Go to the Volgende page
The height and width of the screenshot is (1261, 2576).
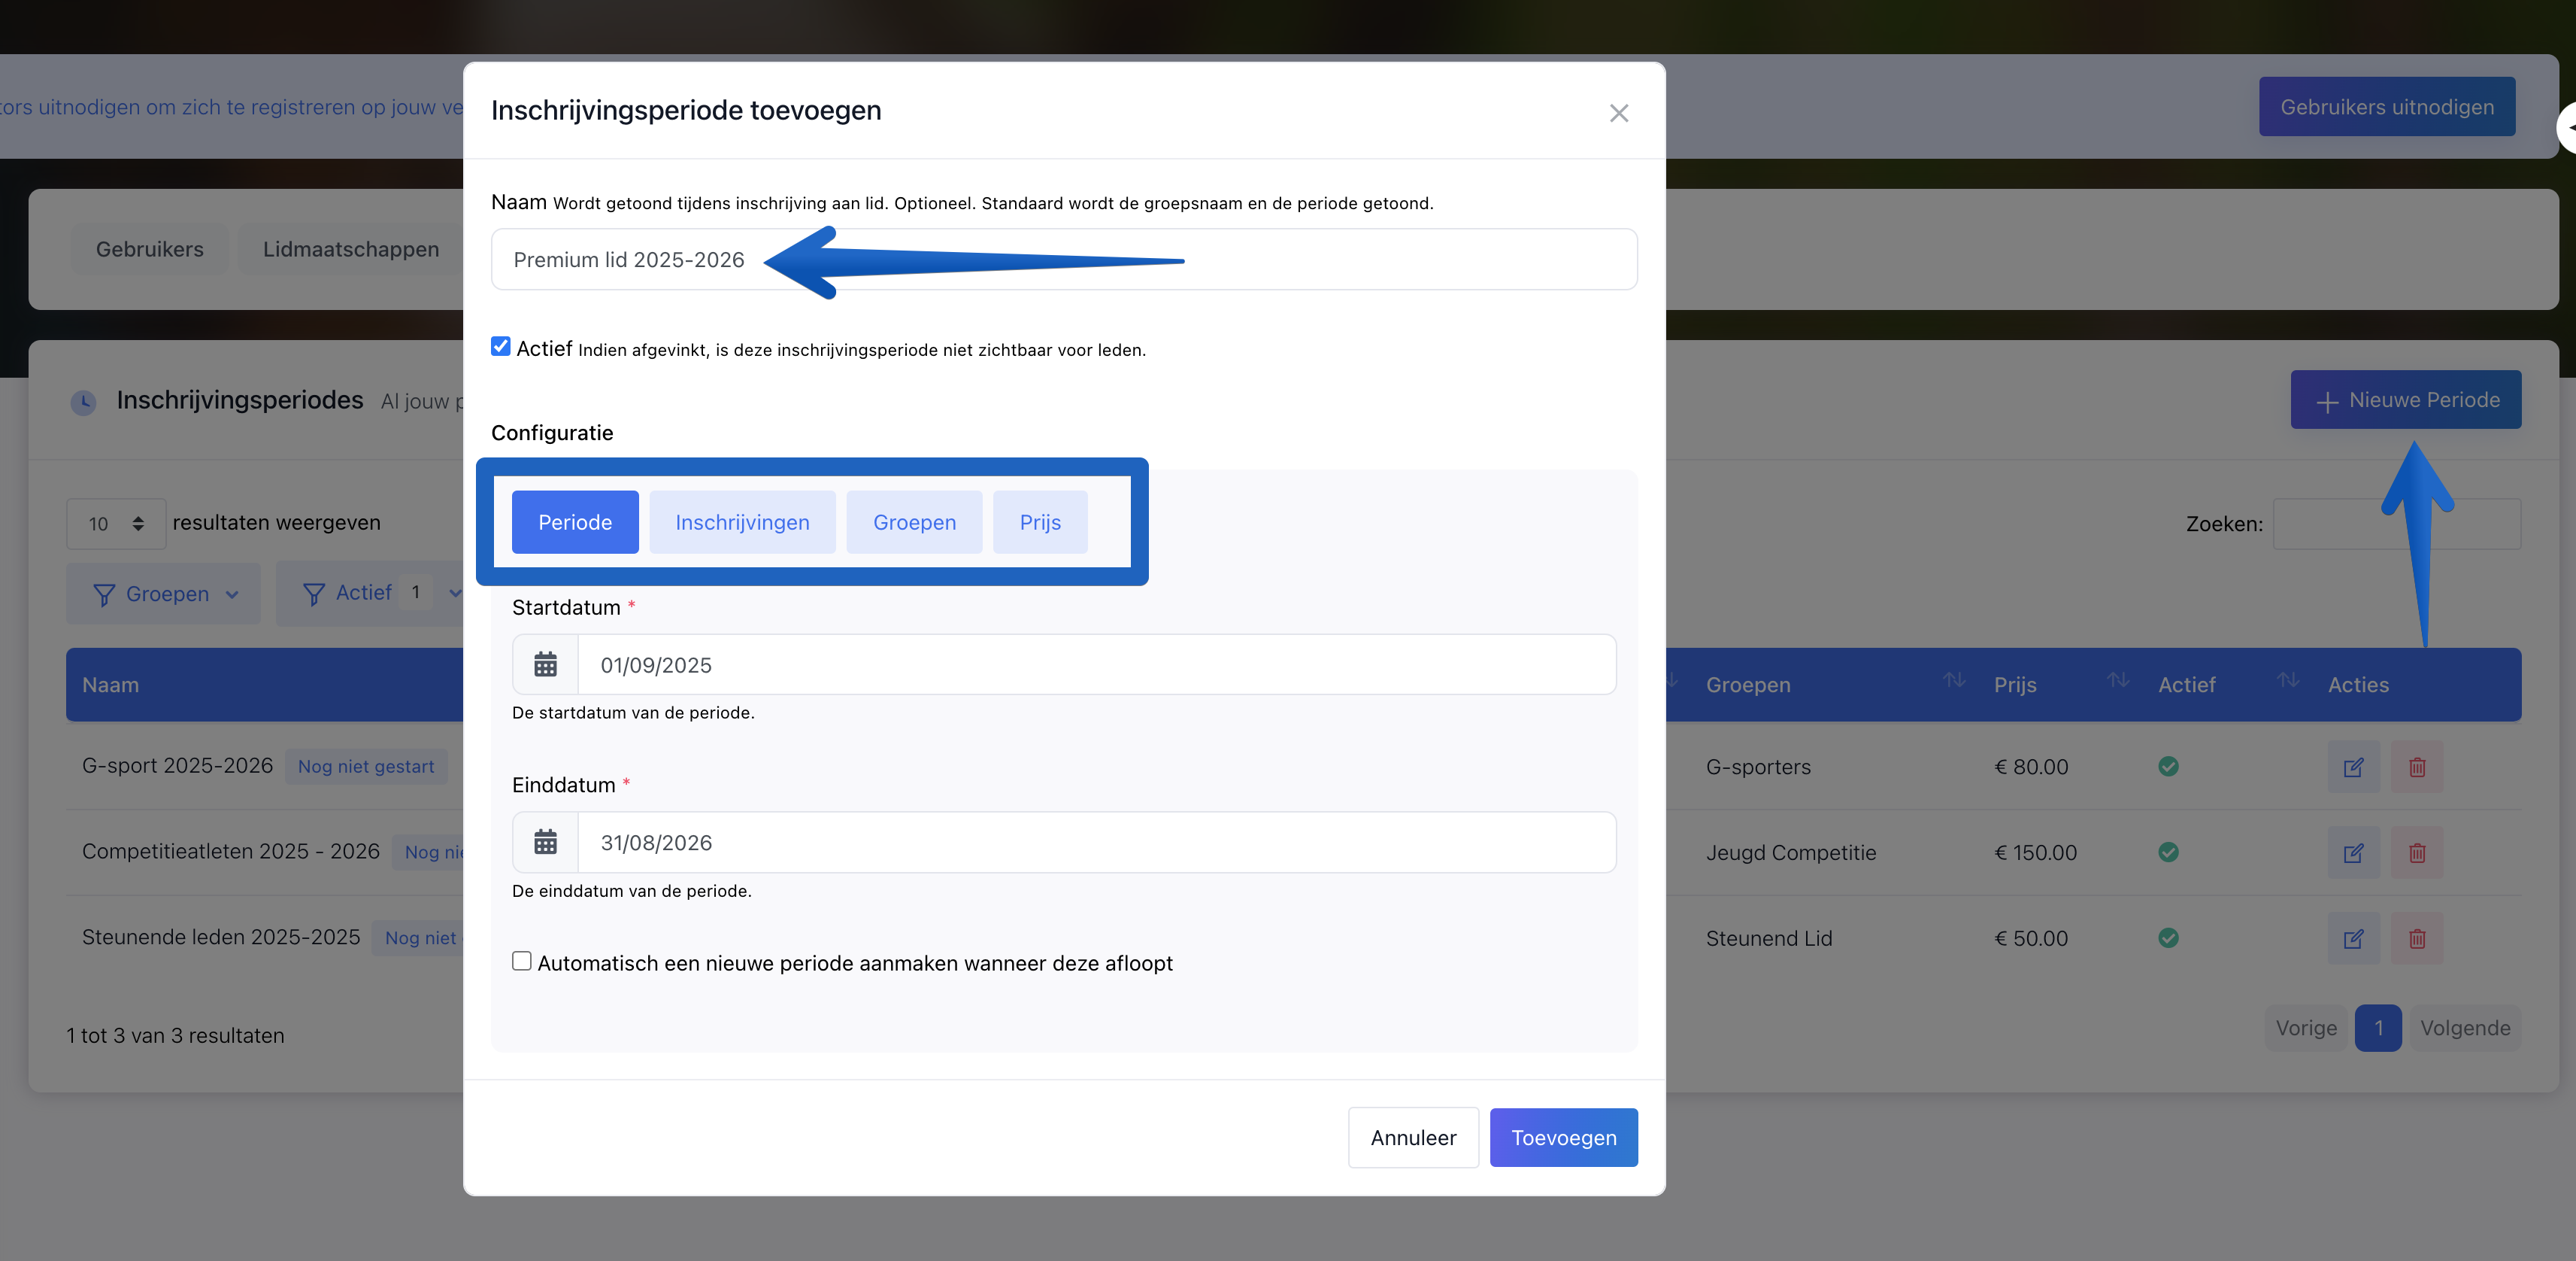coord(2465,1028)
